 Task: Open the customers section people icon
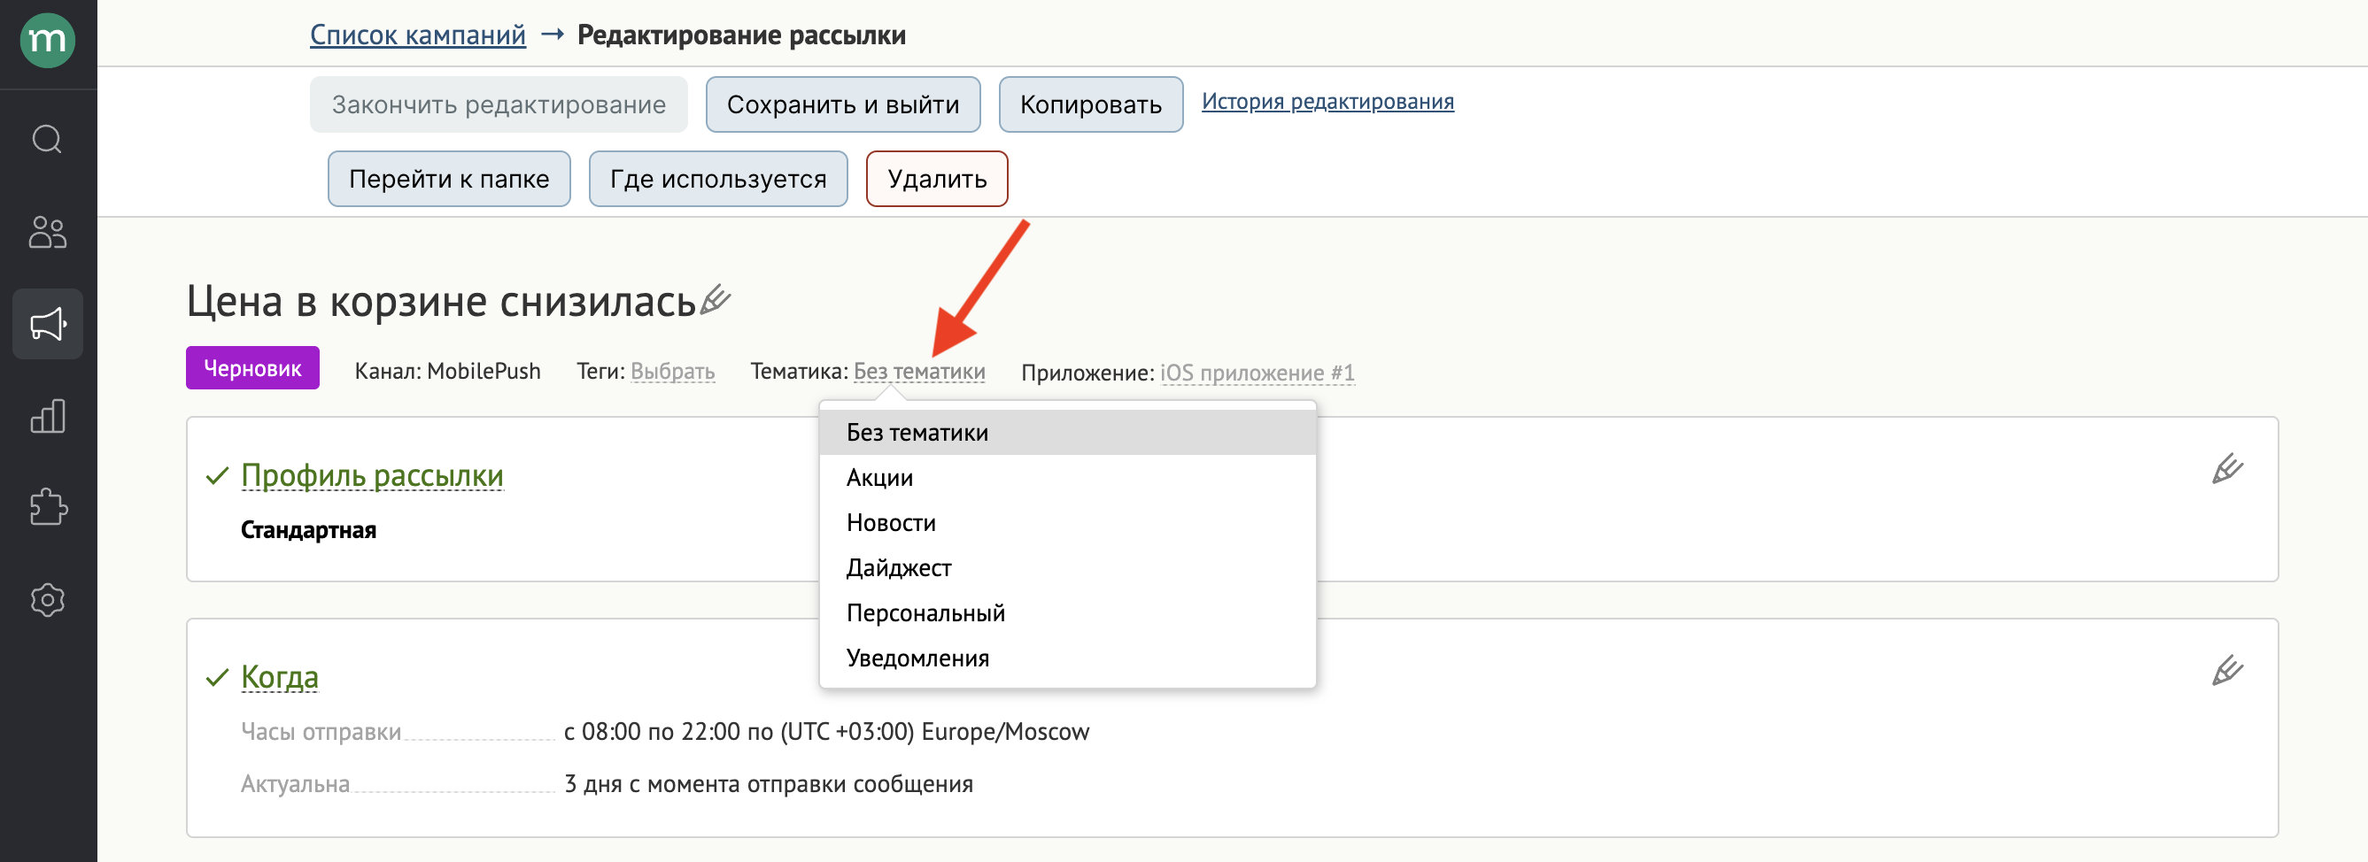(x=48, y=232)
